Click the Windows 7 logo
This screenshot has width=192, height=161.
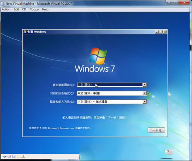[x=95, y=60]
